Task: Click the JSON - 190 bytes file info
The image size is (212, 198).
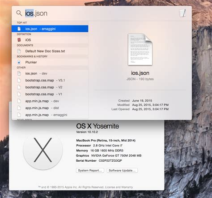Action: click(140, 79)
